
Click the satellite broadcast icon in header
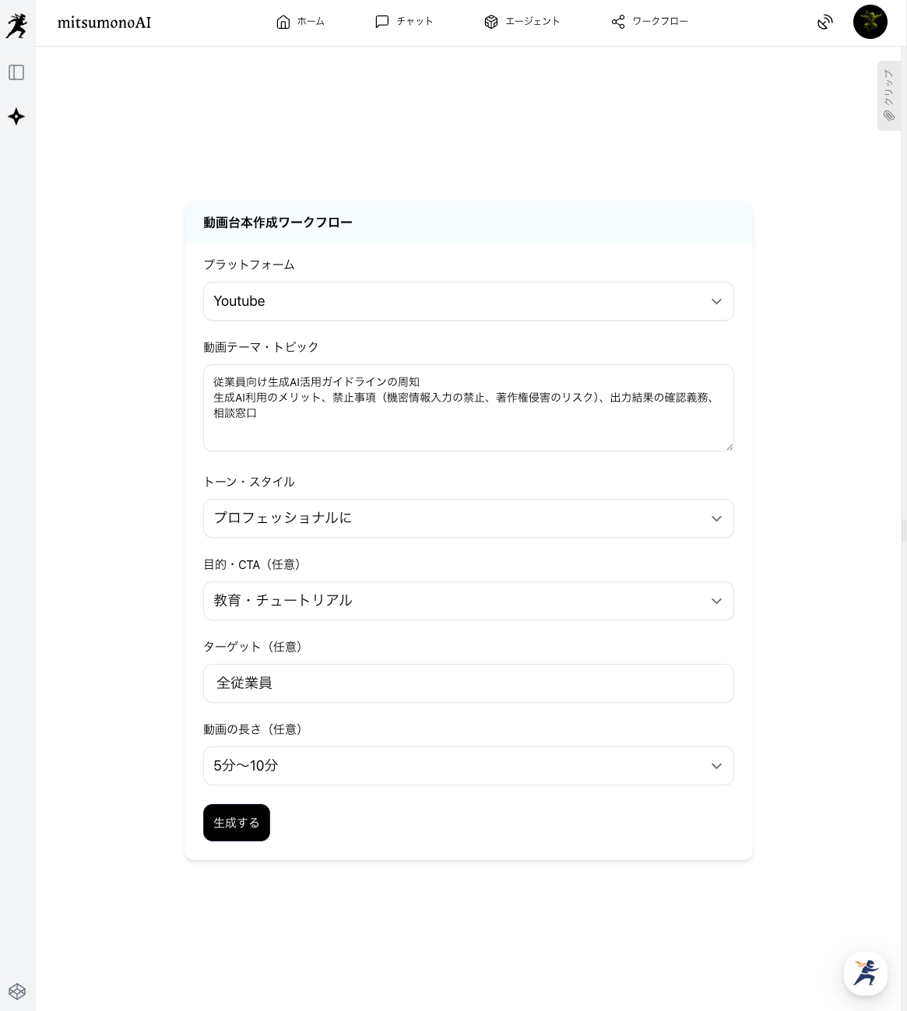click(x=825, y=22)
